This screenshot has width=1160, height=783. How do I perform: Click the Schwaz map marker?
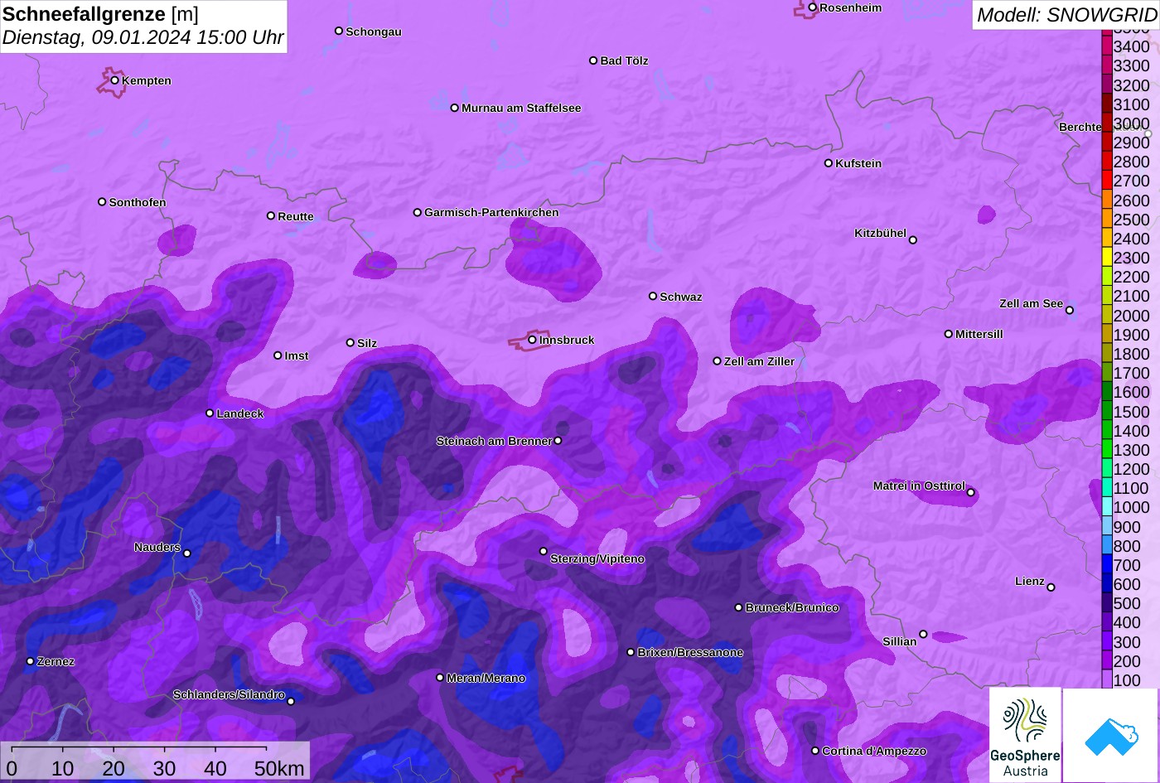tap(653, 296)
